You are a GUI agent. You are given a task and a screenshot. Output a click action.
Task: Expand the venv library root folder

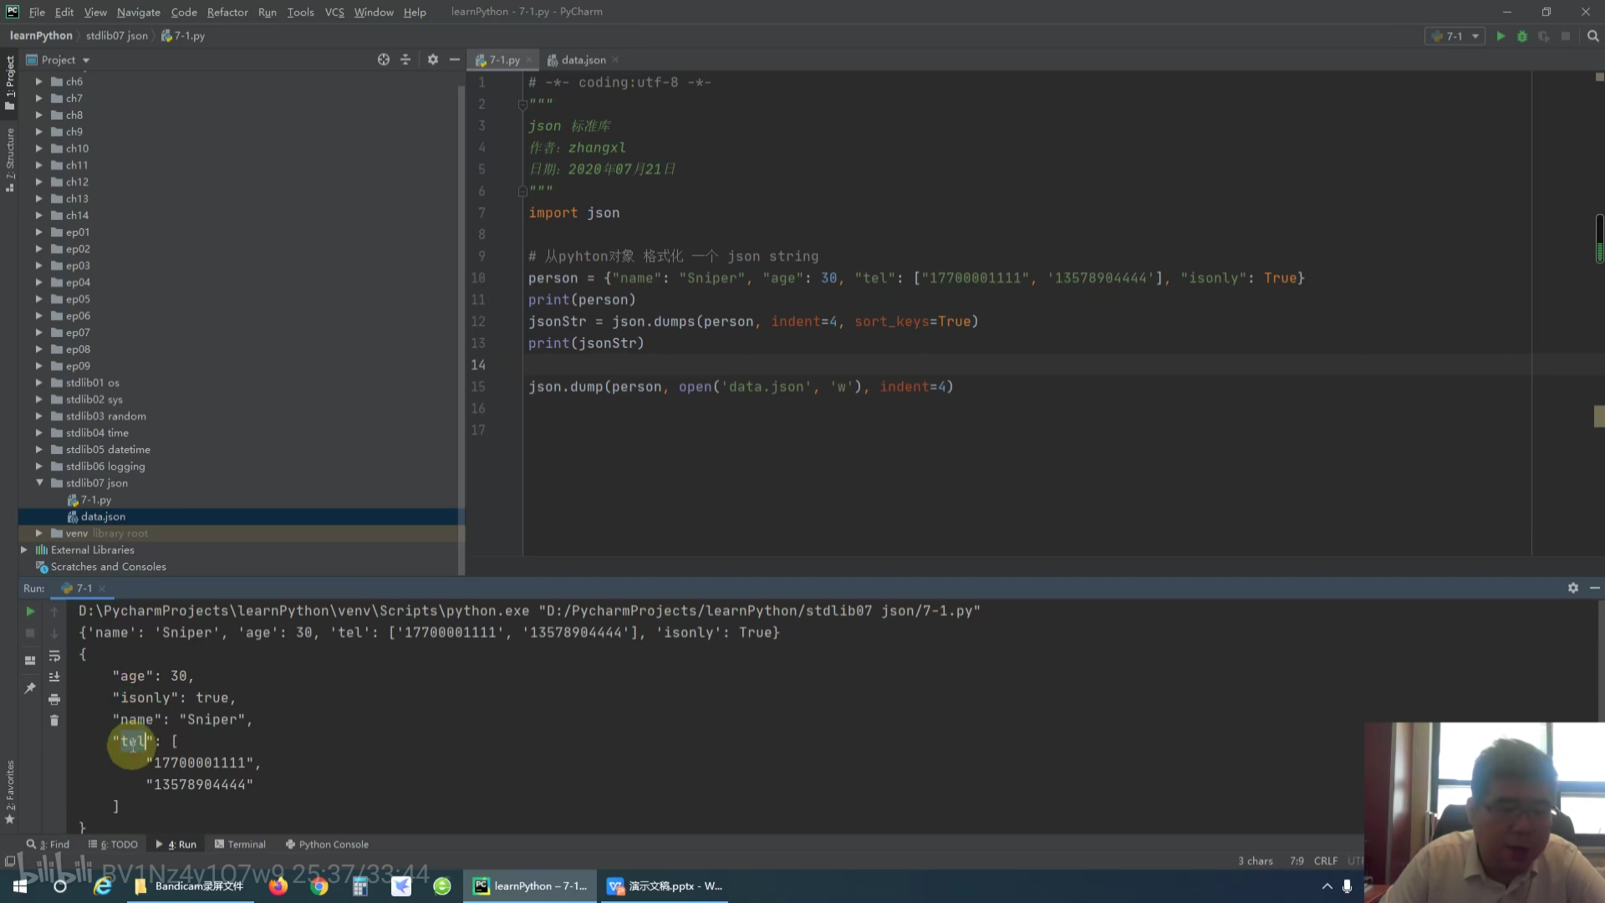click(38, 533)
